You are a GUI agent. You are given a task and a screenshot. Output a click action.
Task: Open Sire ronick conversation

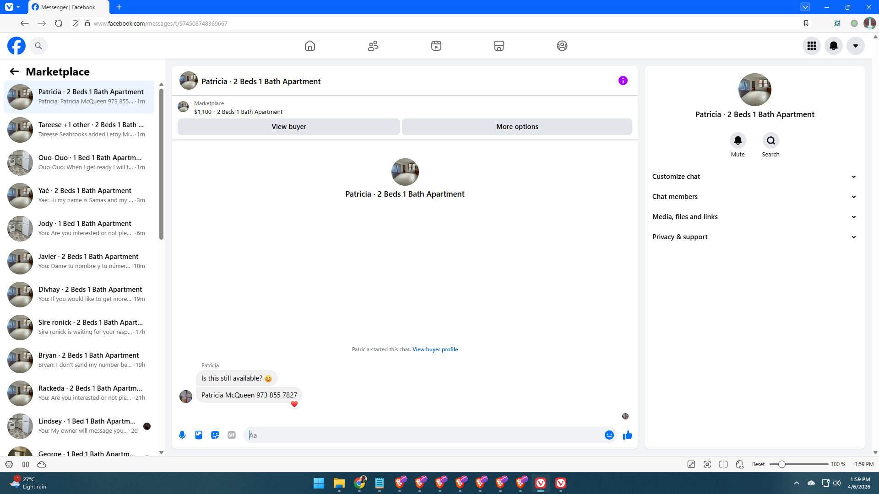coord(79,328)
